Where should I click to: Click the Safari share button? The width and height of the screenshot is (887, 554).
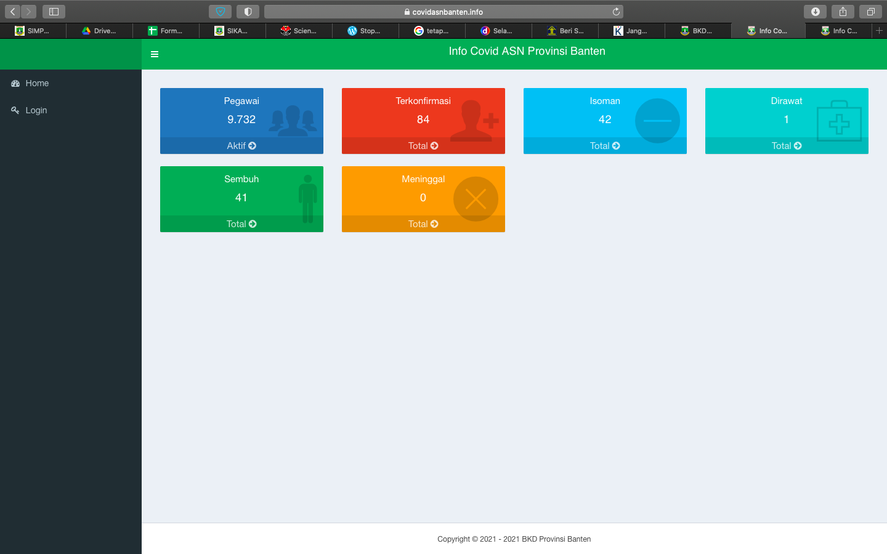(843, 12)
